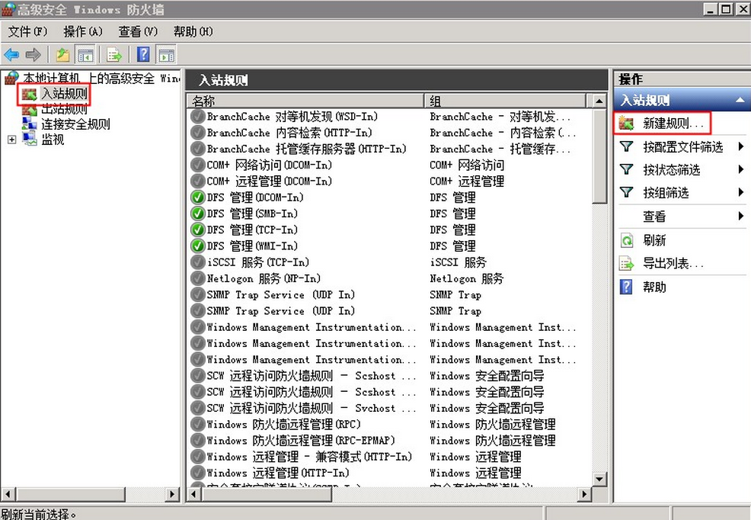Click the green check next to DFS 管理 (SMB-In)
The height and width of the screenshot is (520, 751).
pos(198,213)
